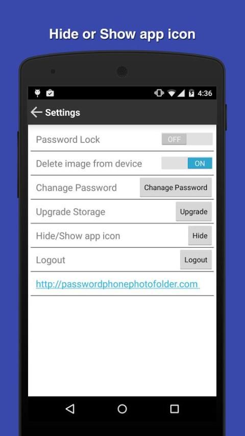This screenshot has height=436, width=245.
Task: Open recent apps with square button
Action: [175, 409]
